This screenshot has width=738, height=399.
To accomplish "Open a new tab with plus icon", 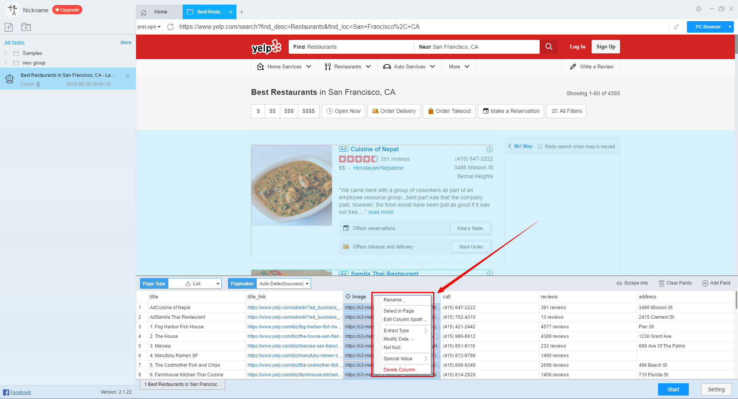I will pyautogui.click(x=242, y=12).
